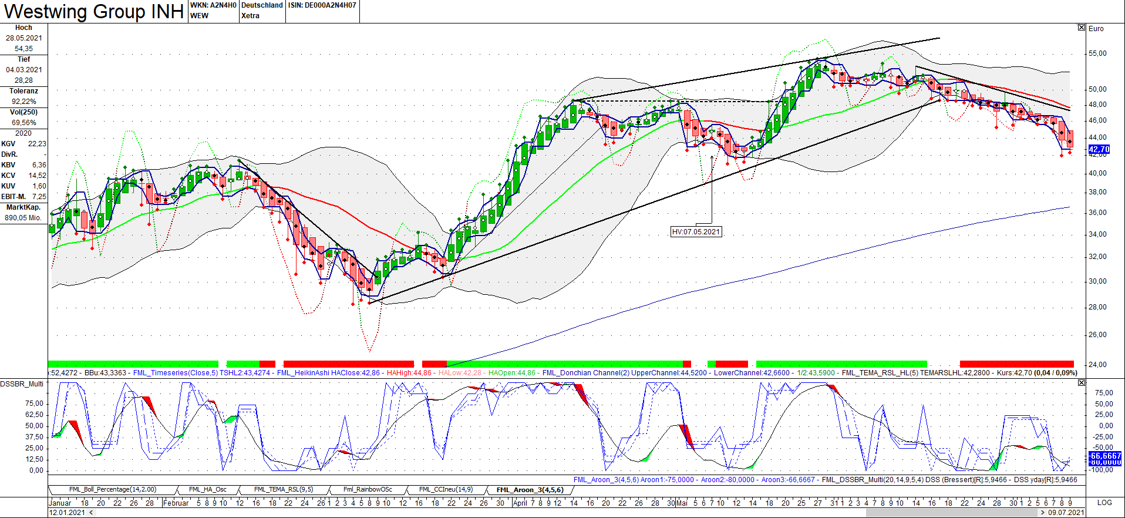This screenshot has width=1125, height=518.
Task: Close the main price chart panel
Action: click(1082, 28)
